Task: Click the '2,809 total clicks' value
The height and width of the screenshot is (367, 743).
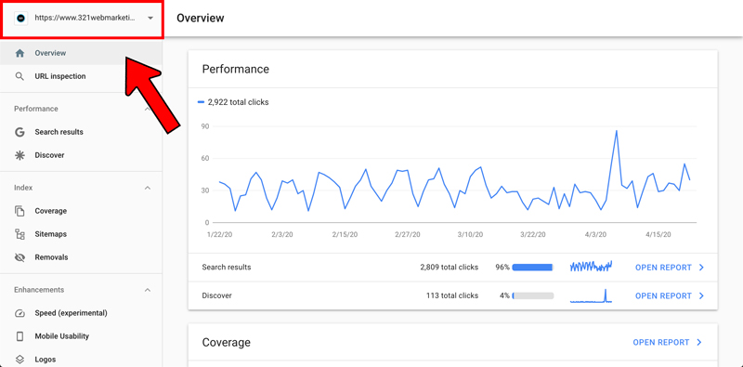Action: click(x=450, y=268)
